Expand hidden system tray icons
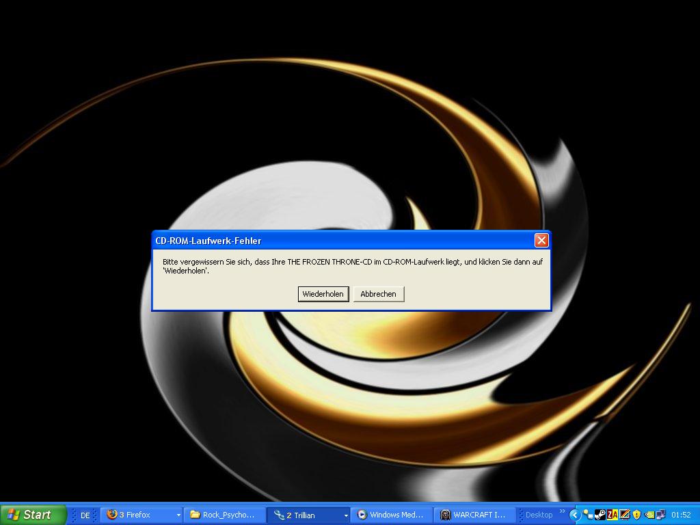Screen dimensions: 700x525 (575, 515)
